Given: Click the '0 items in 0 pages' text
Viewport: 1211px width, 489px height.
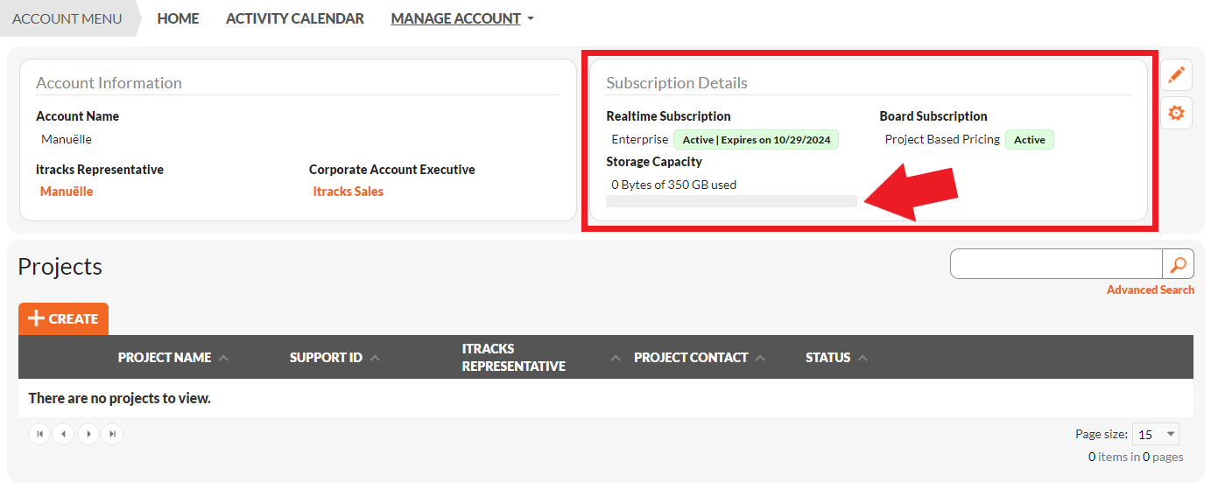Looking at the screenshot, I should point(1136,457).
